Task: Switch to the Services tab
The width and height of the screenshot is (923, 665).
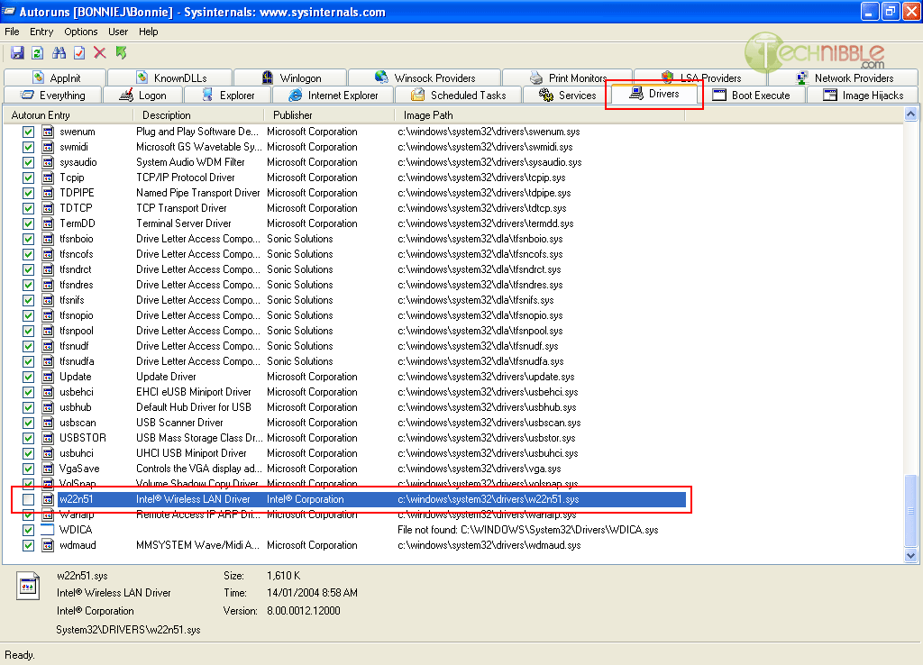Action: (x=567, y=96)
